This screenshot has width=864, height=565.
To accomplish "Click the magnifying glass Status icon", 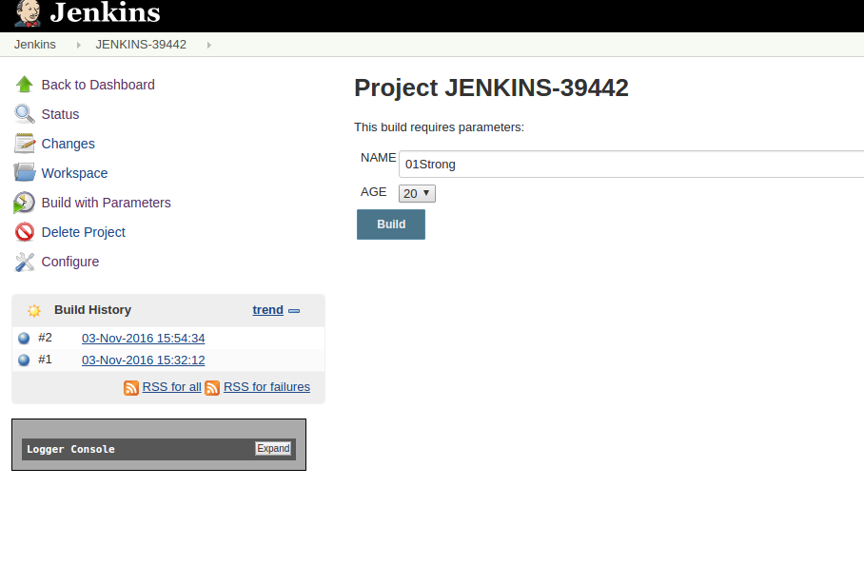I will [x=24, y=114].
